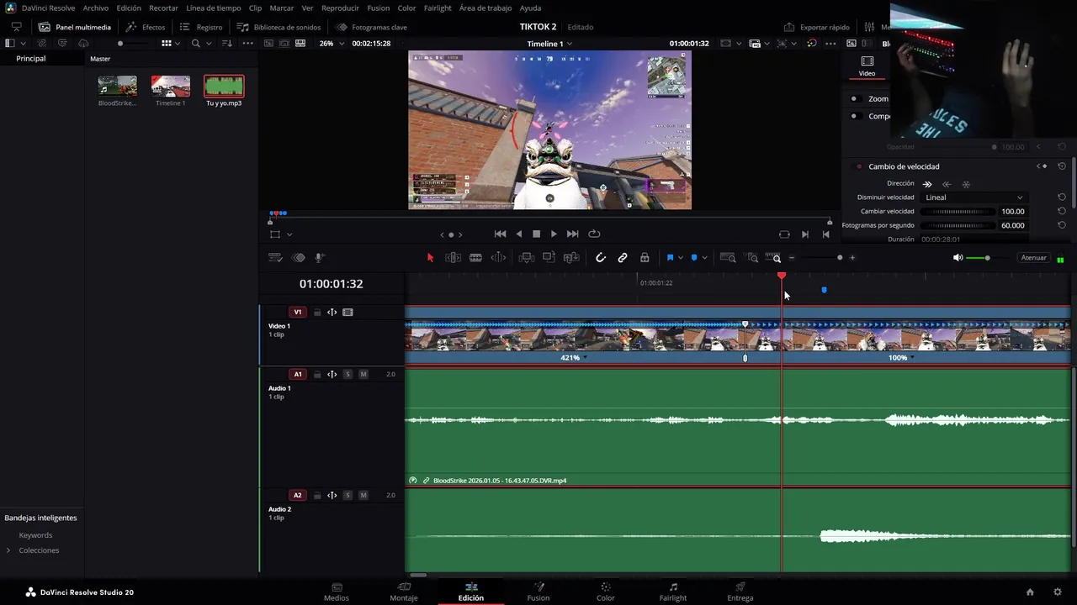Open flag color dropdown arrow
Image resolution: width=1077 pixels, height=605 pixels.
tap(680, 258)
